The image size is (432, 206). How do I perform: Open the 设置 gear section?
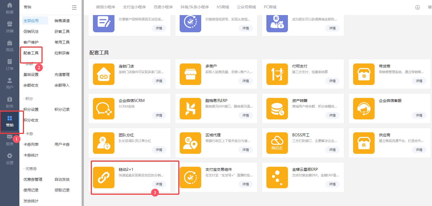(x=10, y=159)
